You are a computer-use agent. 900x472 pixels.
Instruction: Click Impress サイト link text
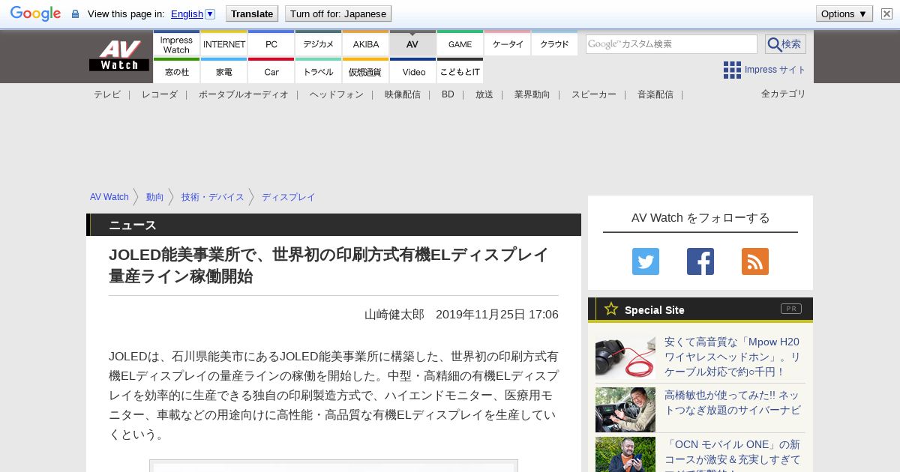(775, 70)
